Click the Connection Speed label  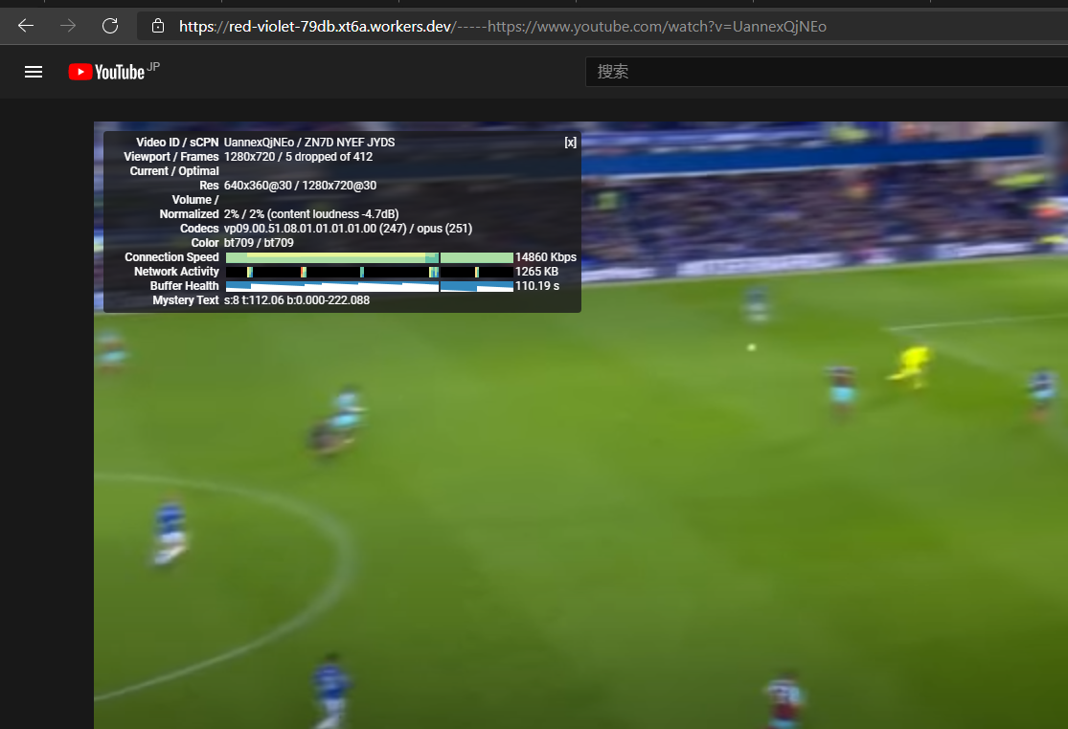click(171, 257)
